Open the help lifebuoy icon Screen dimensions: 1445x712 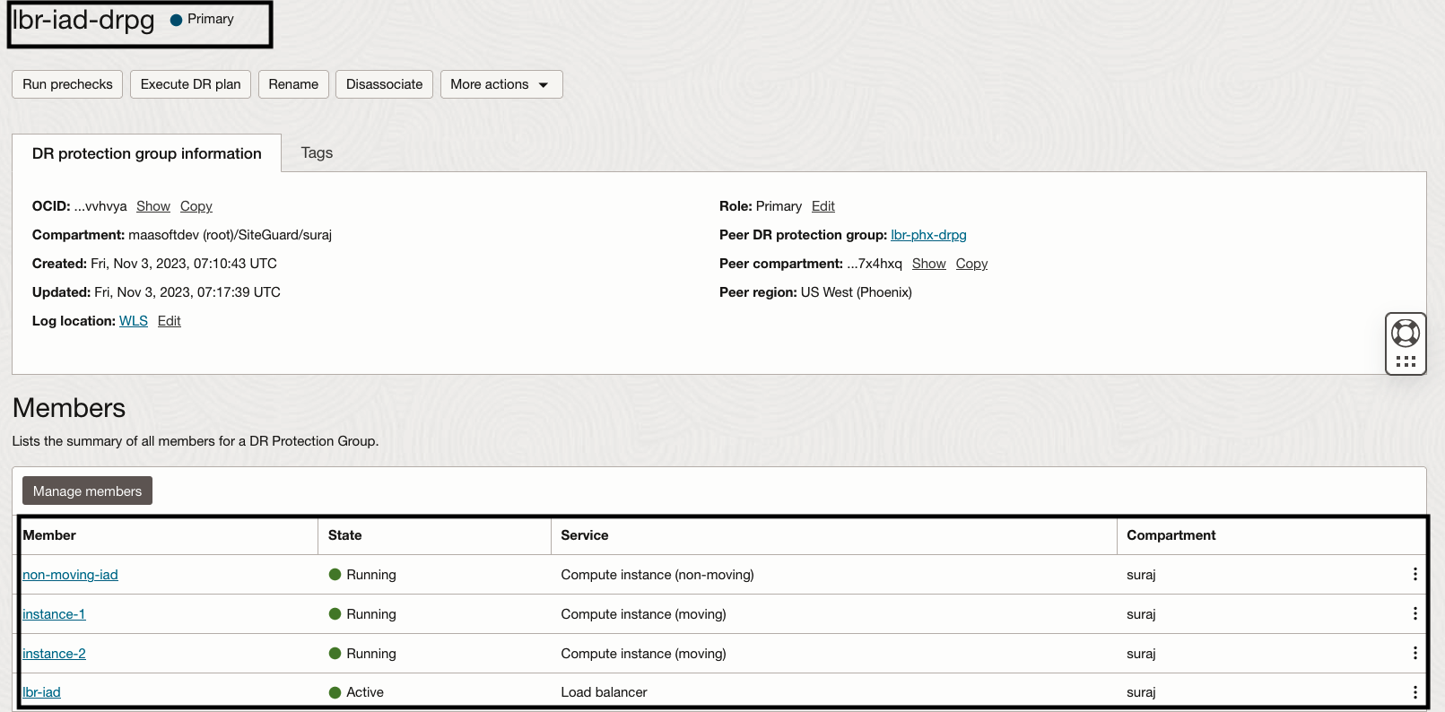click(x=1405, y=334)
